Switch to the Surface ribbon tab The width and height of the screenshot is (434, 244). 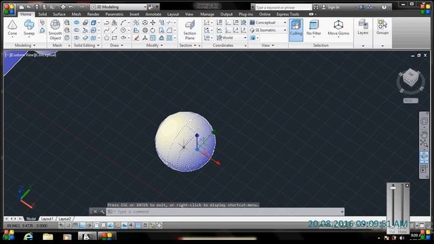click(59, 14)
